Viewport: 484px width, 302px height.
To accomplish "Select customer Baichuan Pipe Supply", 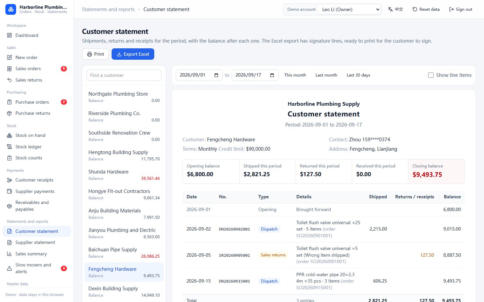I will [x=124, y=253].
